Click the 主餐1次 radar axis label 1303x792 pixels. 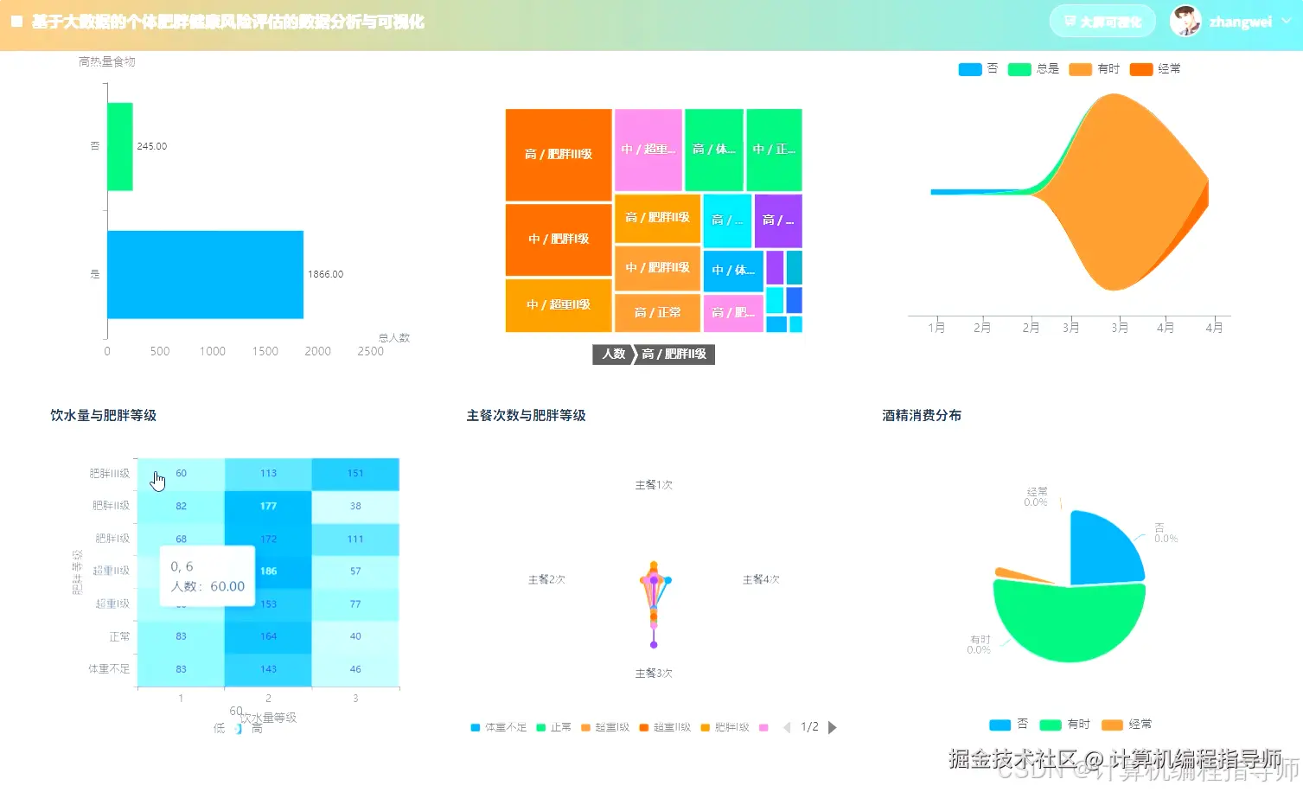point(654,485)
